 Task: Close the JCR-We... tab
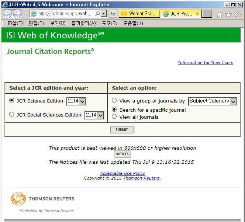[x=197, y=14]
